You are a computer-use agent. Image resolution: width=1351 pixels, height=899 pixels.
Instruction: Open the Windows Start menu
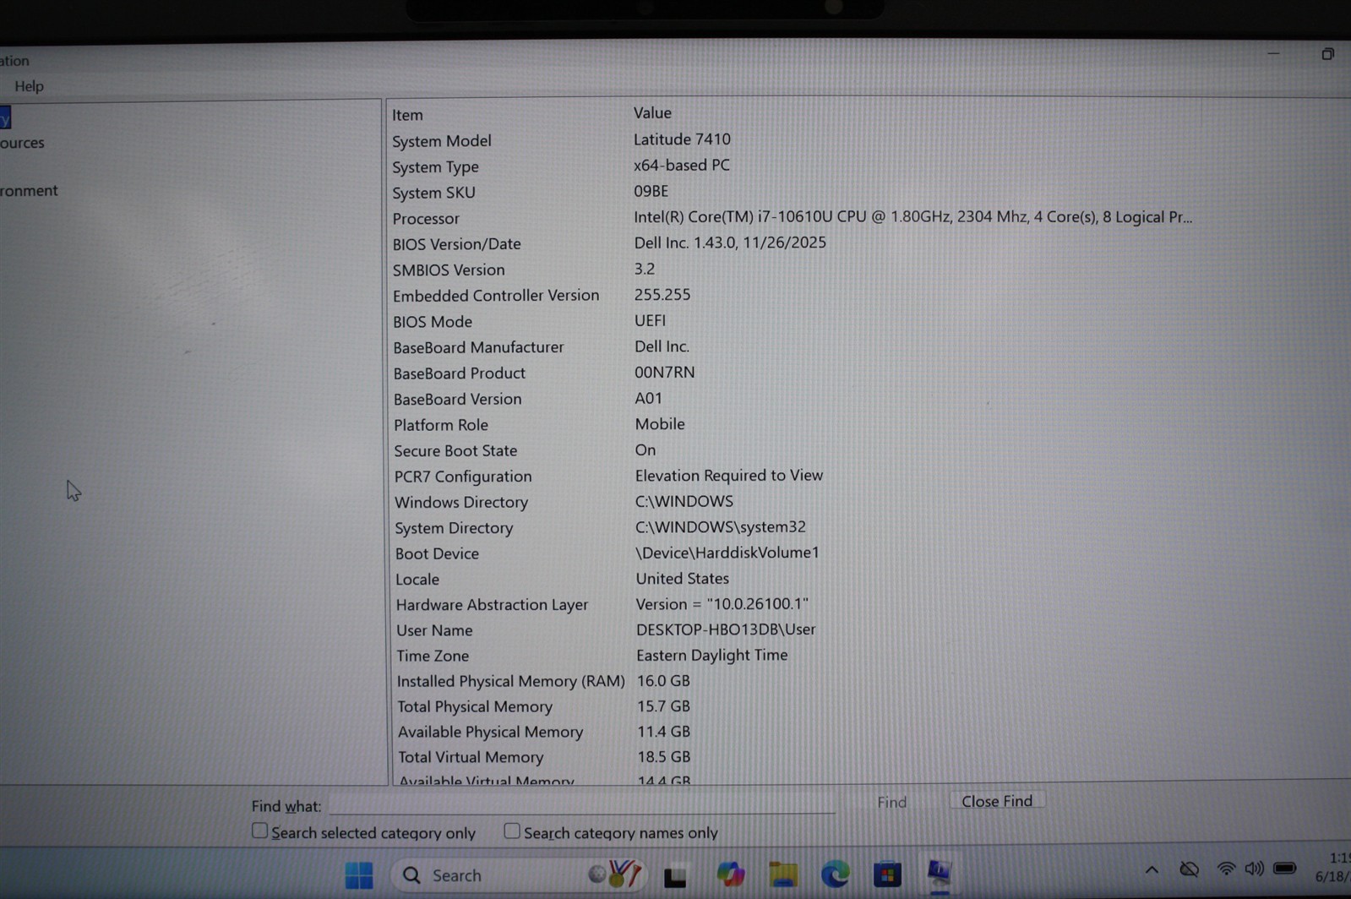coord(359,874)
